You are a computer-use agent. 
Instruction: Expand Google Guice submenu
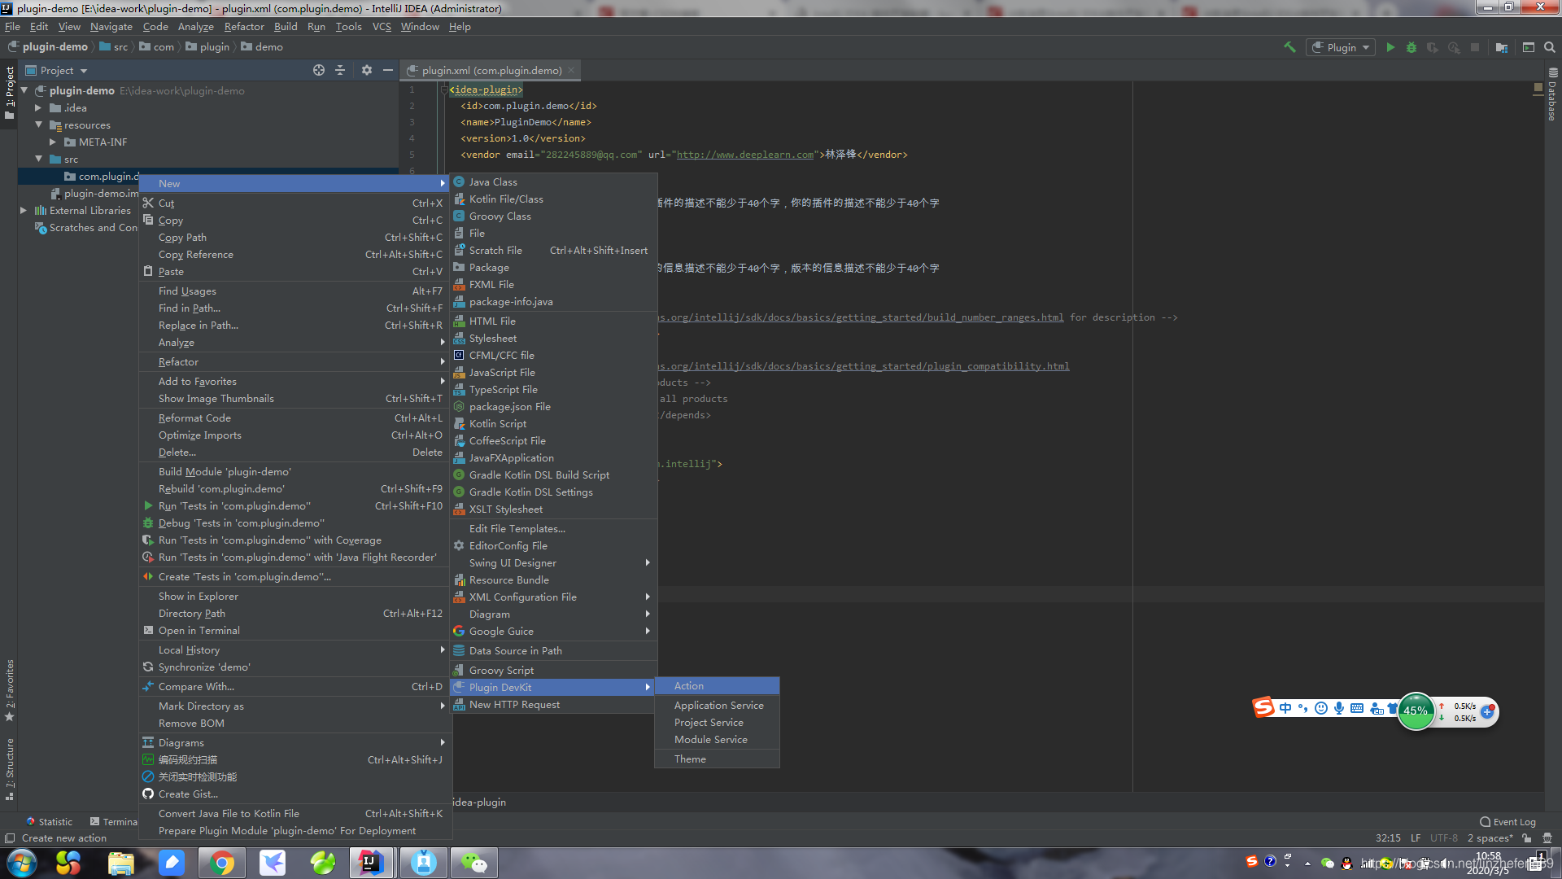(x=554, y=631)
